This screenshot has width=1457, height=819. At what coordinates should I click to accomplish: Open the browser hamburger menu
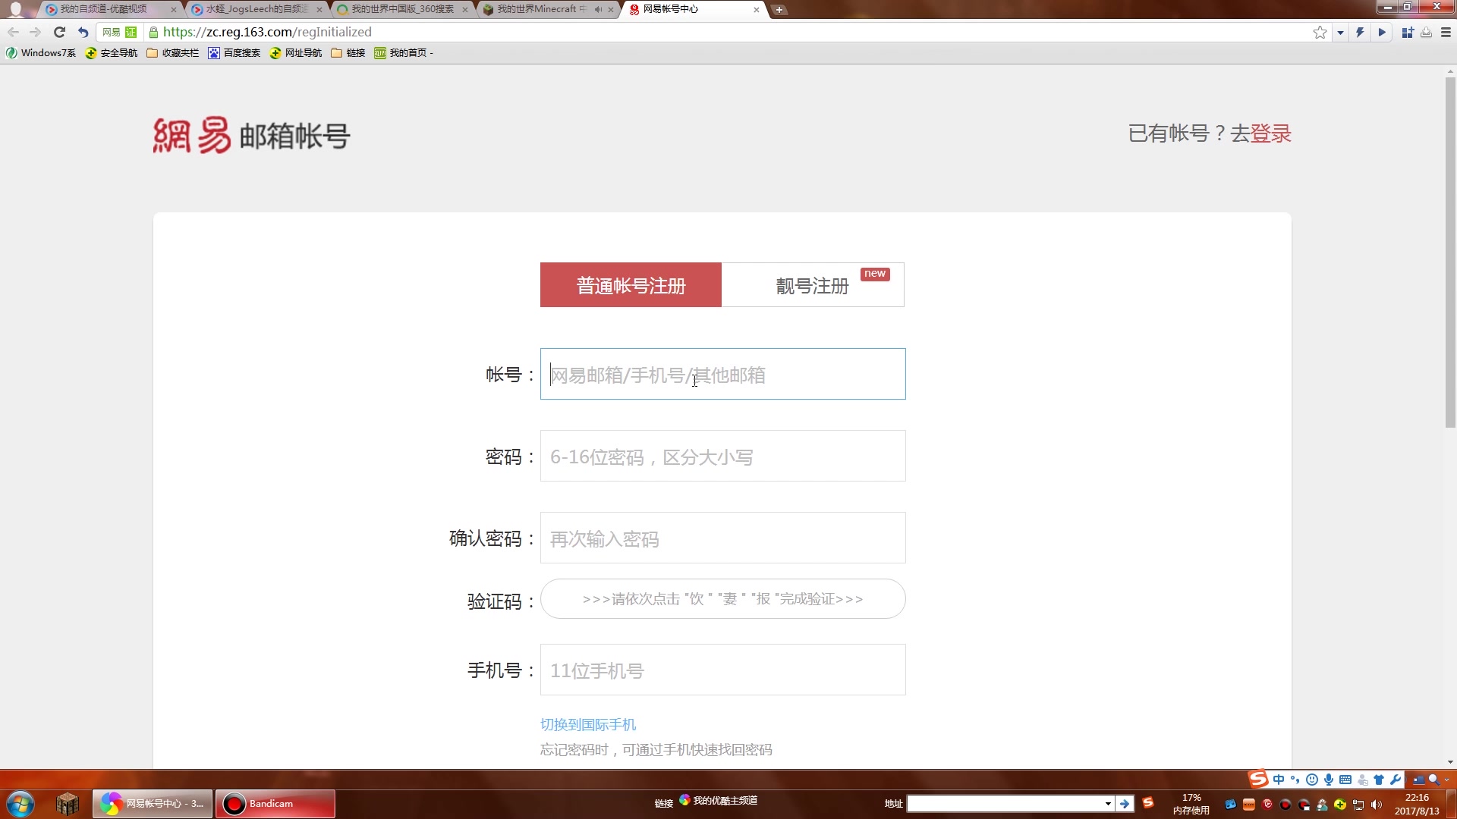pos(1446,32)
